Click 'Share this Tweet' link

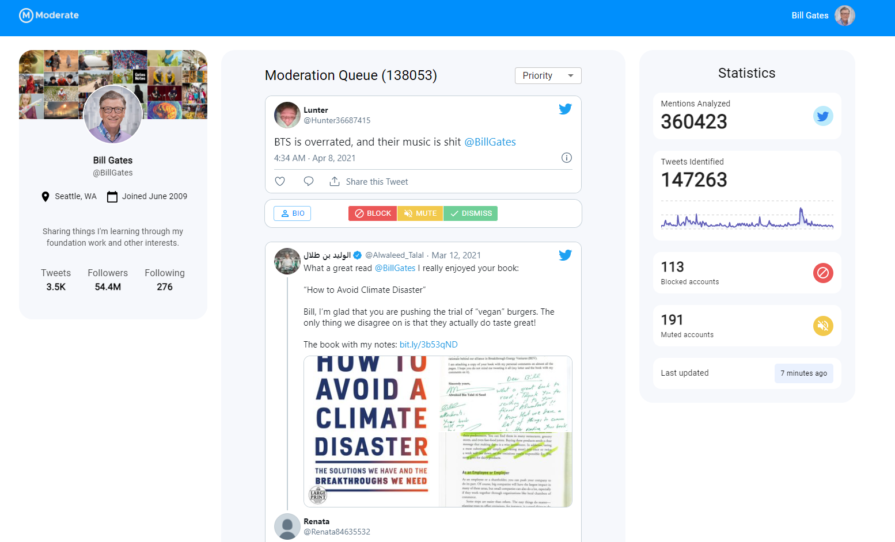[x=377, y=182]
